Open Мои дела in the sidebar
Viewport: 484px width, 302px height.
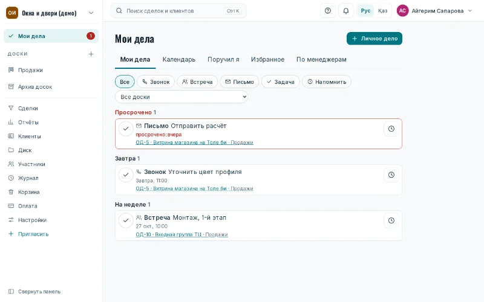click(51, 36)
